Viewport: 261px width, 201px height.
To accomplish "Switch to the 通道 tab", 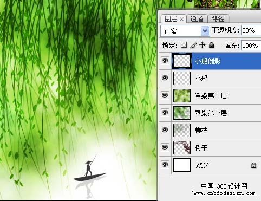I will click(197, 19).
